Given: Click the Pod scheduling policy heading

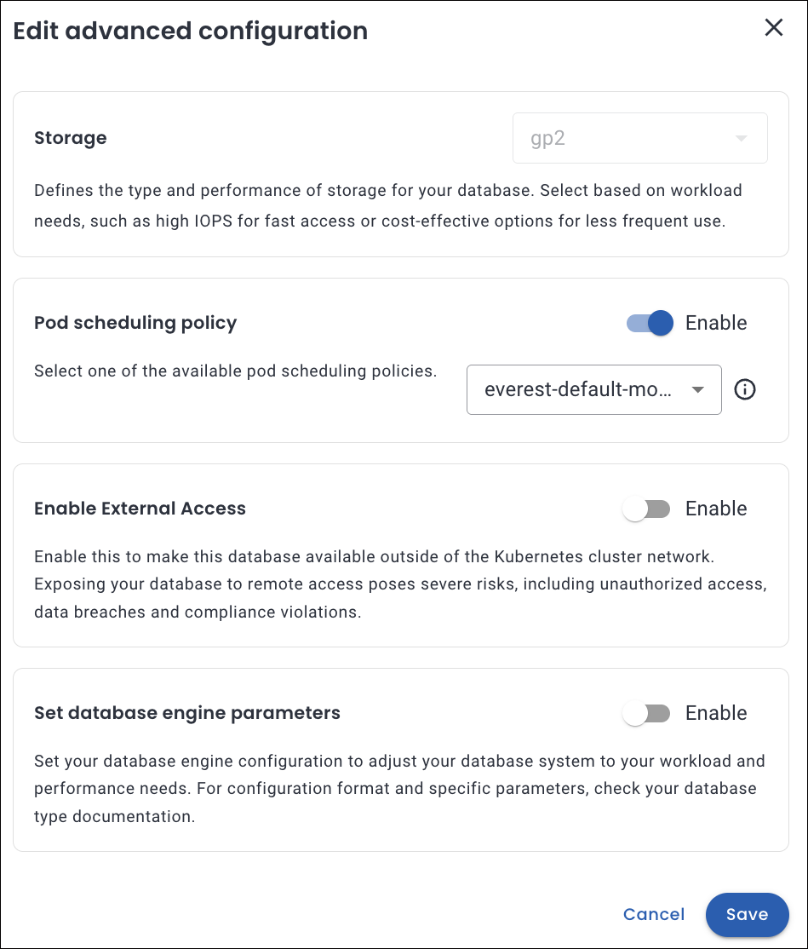Looking at the screenshot, I should 135,323.
